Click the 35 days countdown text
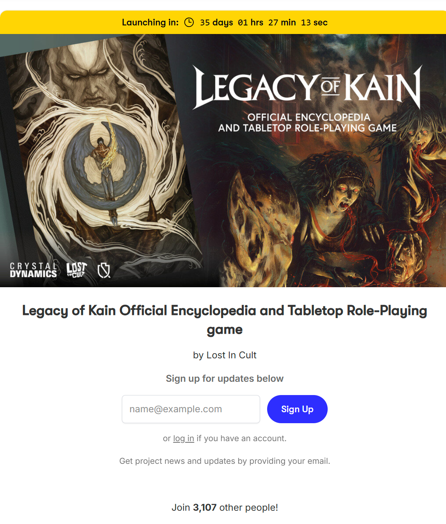This screenshot has height=524, width=446. click(216, 22)
